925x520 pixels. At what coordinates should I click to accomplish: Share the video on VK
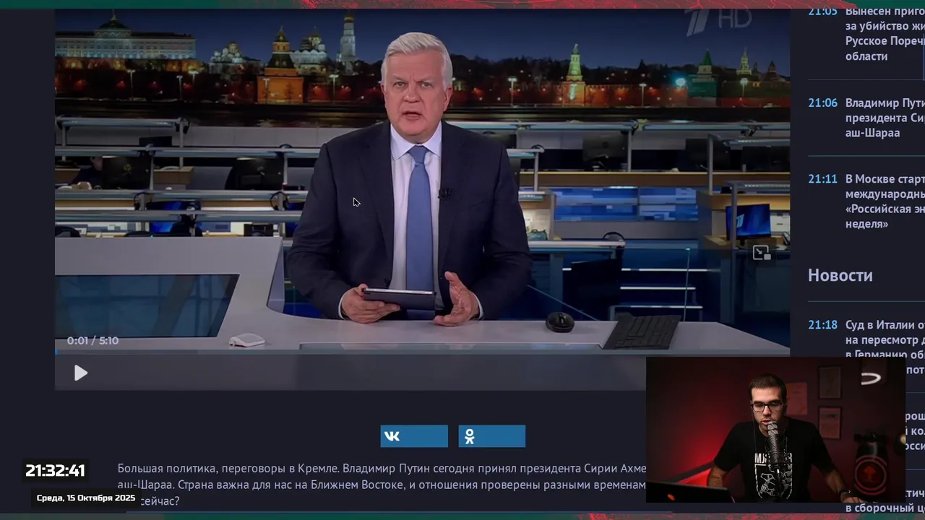[414, 436]
